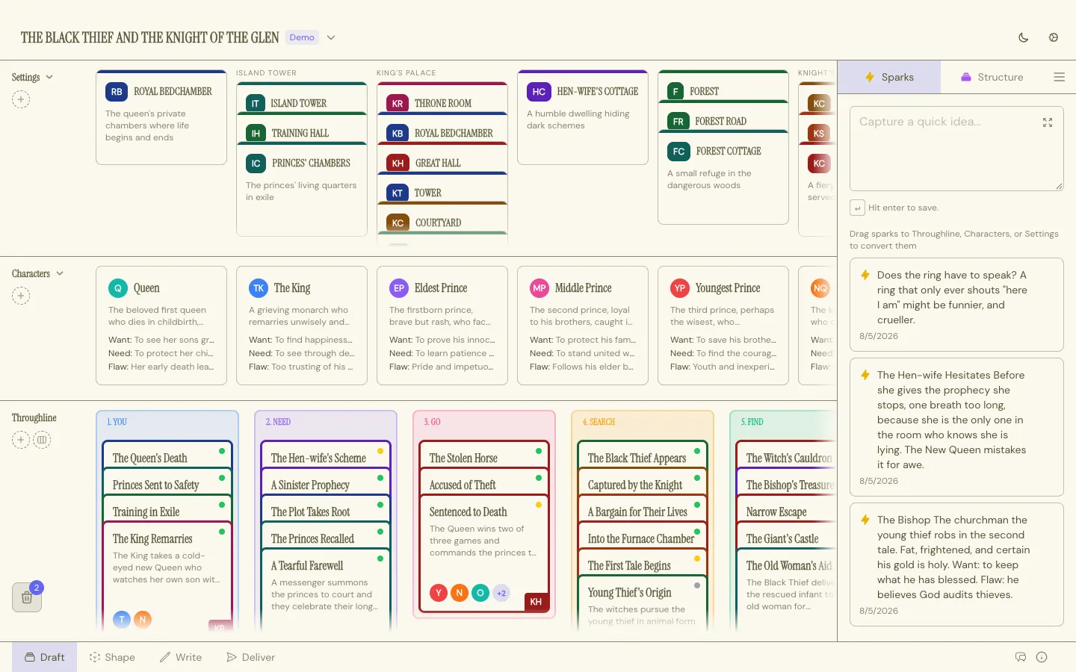Open the Write mode
The height and width of the screenshot is (672, 1076).
point(181,657)
